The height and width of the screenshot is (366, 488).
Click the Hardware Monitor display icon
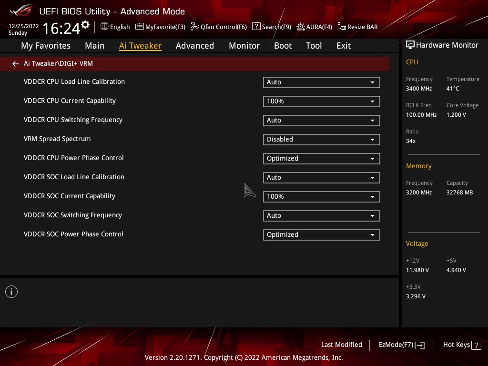410,45
